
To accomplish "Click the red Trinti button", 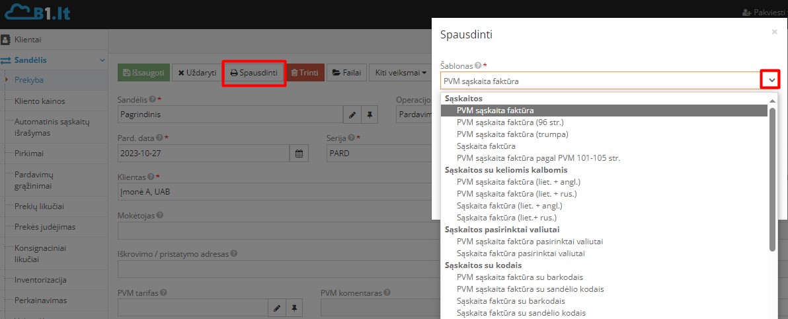I will (x=305, y=73).
